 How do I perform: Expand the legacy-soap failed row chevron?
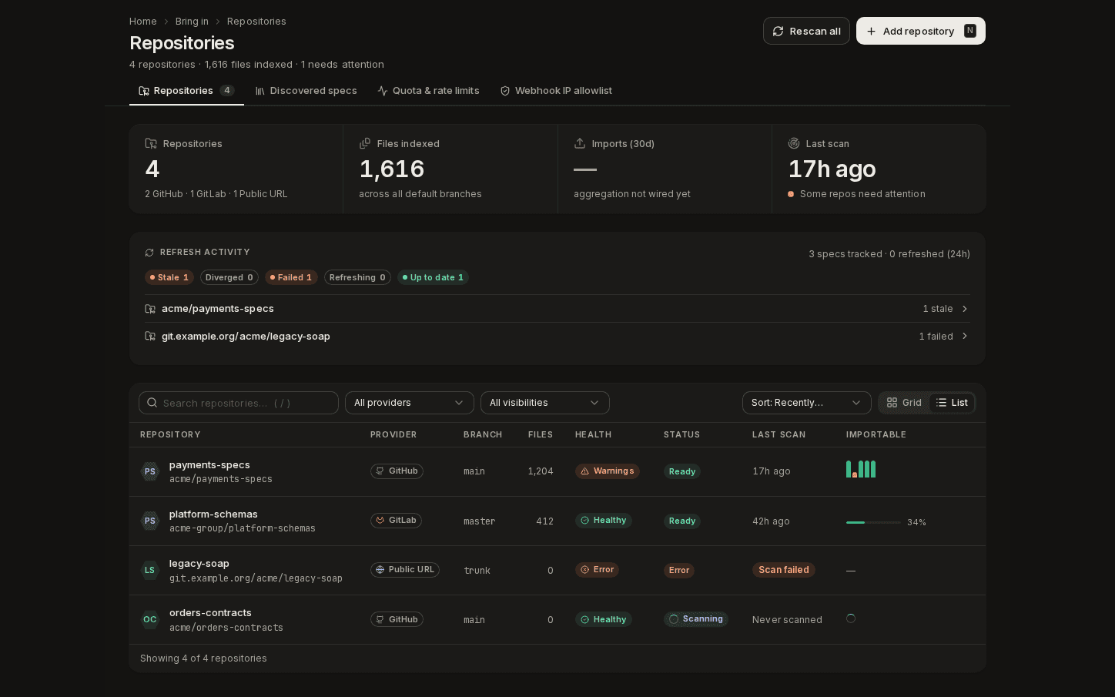pos(965,337)
